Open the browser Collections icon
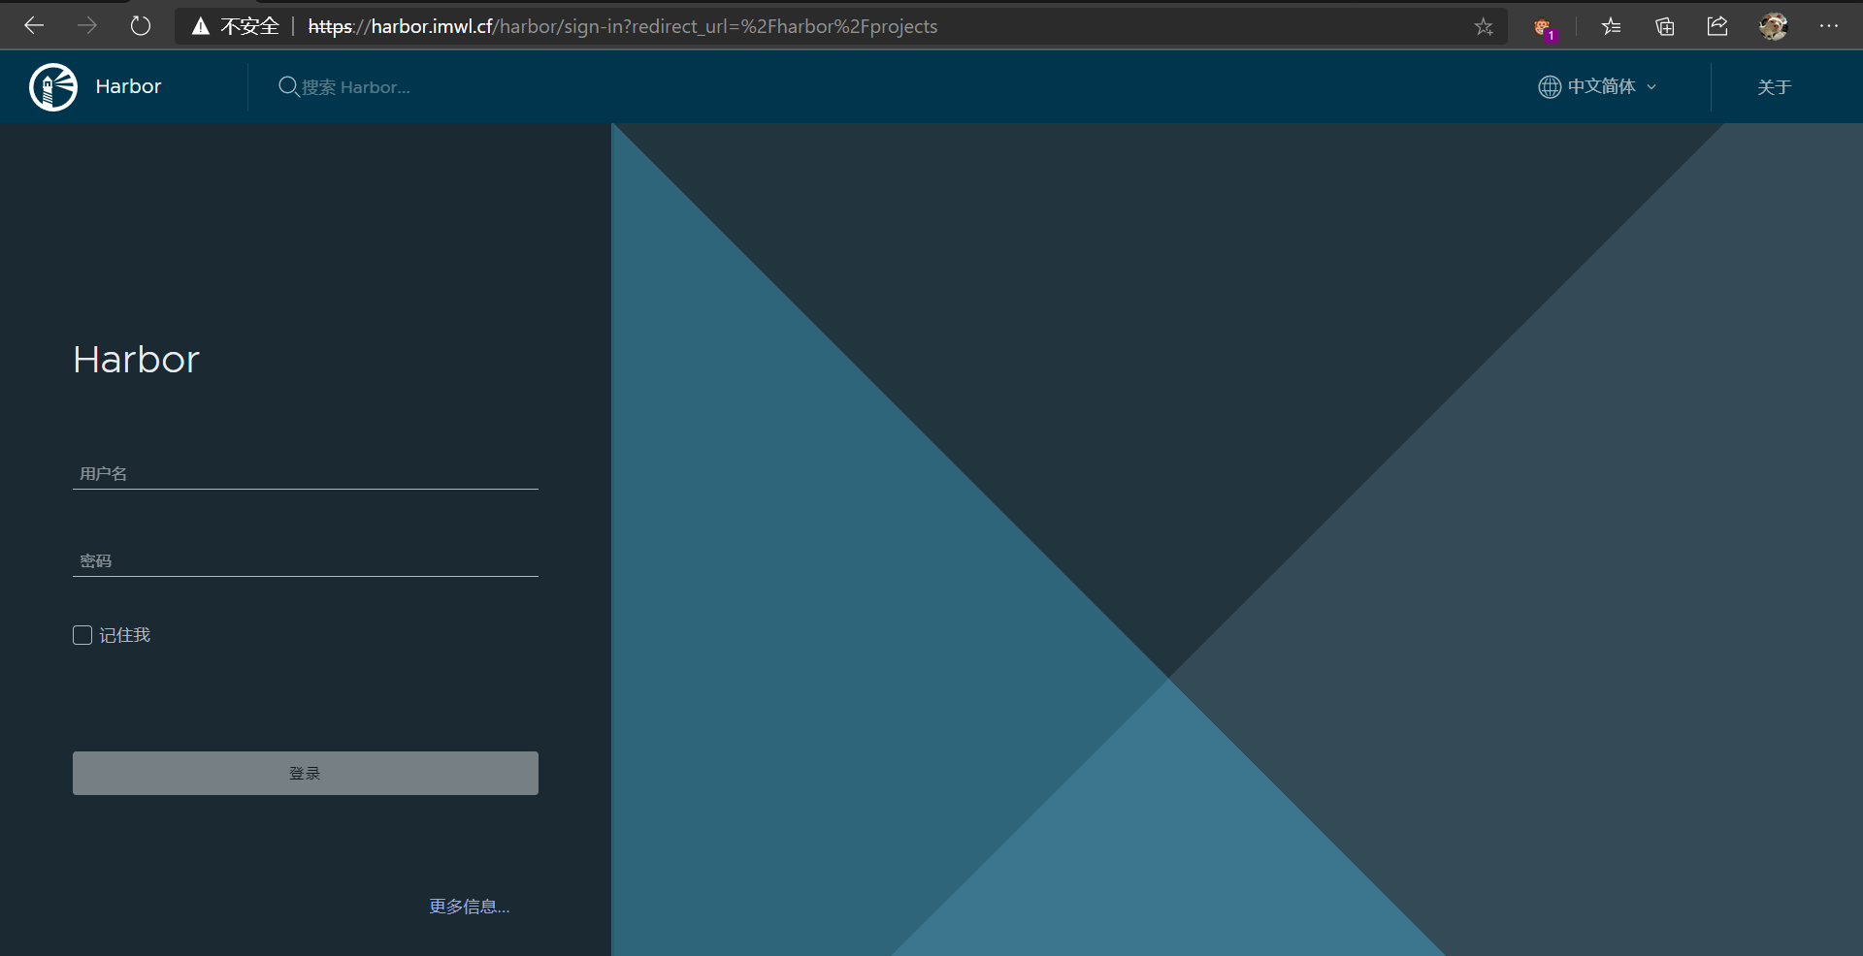 (1664, 27)
